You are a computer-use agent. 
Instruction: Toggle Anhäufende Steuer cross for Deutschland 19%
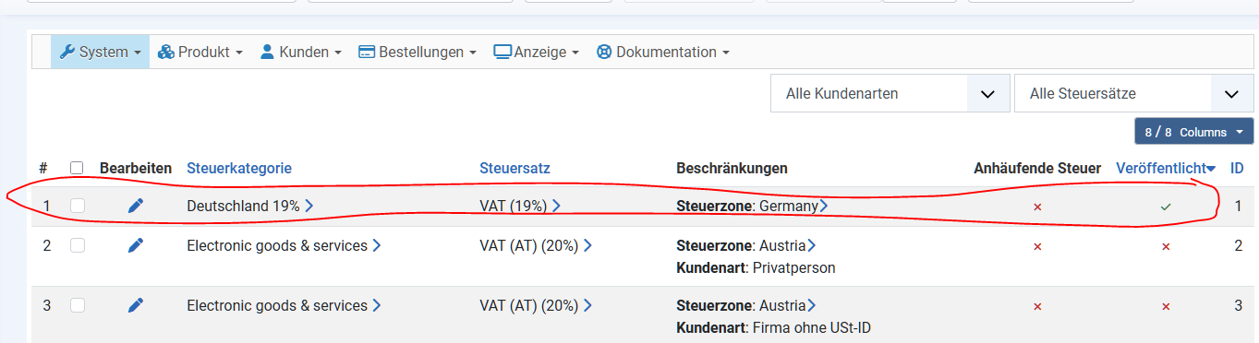[x=1037, y=207]
